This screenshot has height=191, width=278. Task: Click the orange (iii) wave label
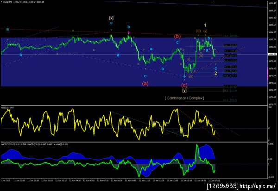[x=198, y=31]
